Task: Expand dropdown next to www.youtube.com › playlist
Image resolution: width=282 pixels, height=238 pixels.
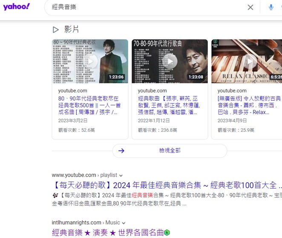Action: click(x=121, y=176)
